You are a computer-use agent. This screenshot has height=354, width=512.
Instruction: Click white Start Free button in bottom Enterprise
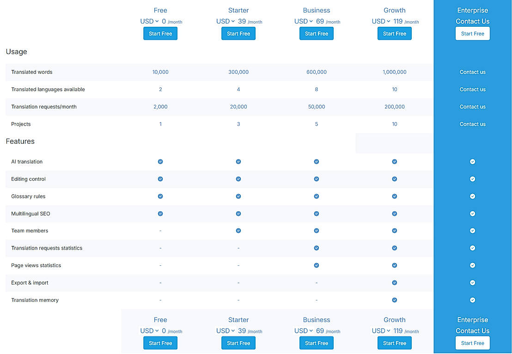click(472, 343)
